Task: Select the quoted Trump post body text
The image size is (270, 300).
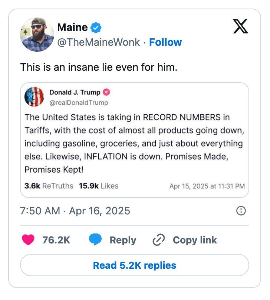Action: 134,143
